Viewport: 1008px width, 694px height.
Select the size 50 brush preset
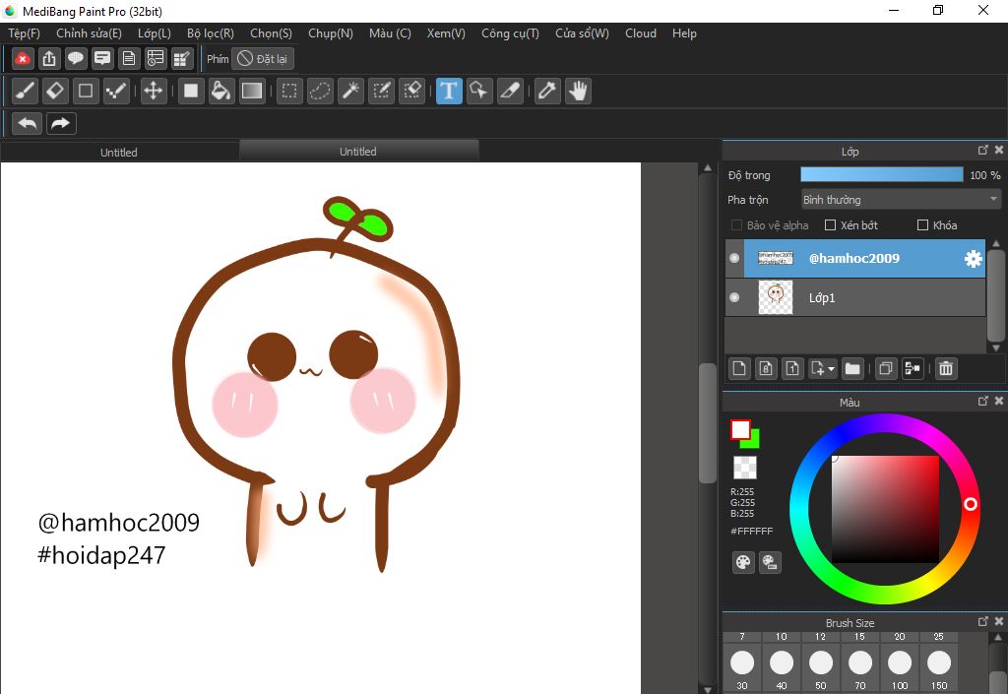[x=821, y=662]
